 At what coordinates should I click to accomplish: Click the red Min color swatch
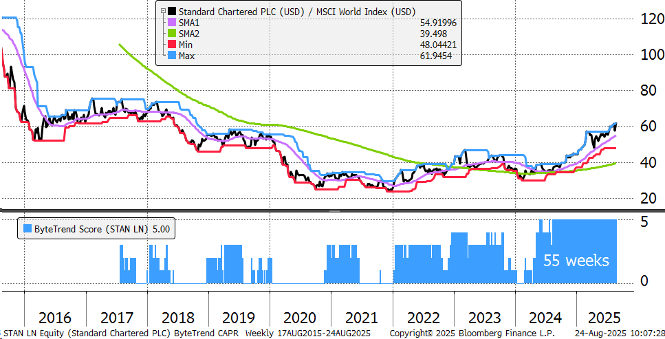(x=172, y=45)
